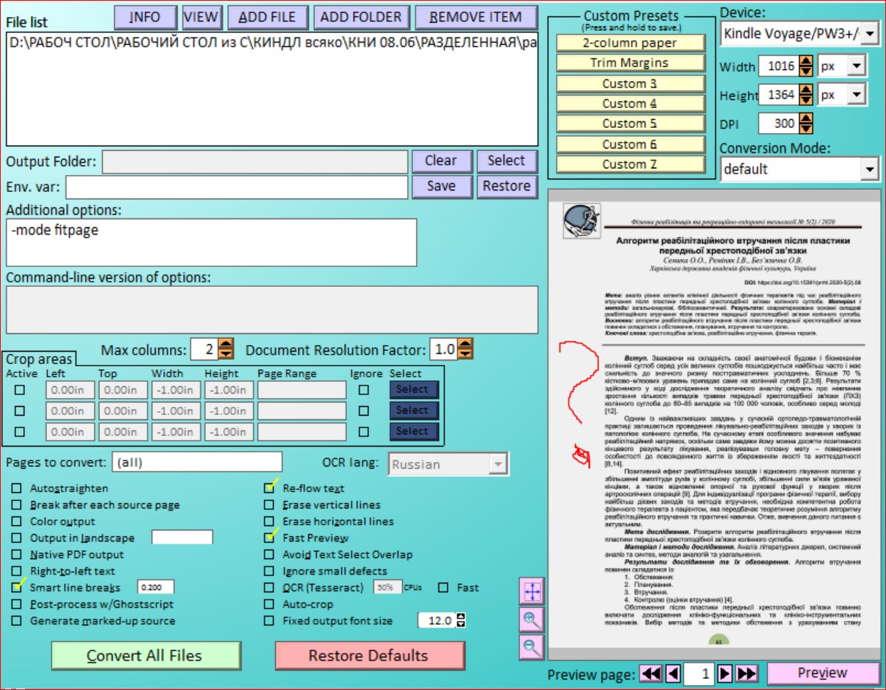
Task: Save the environment variable
Action: [441, 187]
